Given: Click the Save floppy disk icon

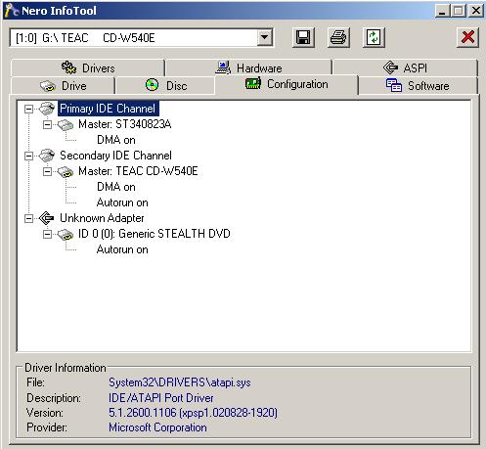Looking at the screenshot, I should (x=303, y=37).
